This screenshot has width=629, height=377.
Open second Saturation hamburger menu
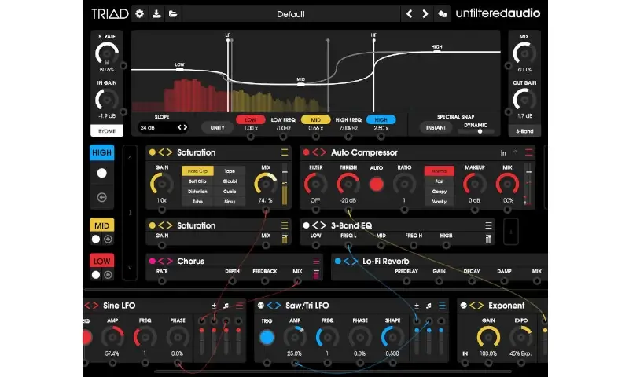coord(285,225)
